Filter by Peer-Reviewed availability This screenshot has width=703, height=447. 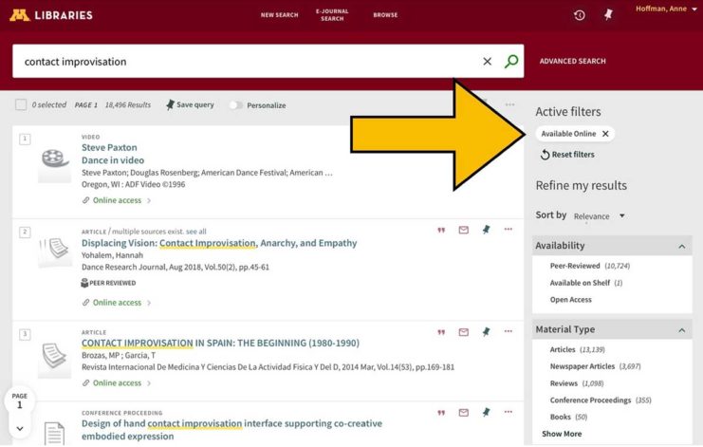click(x=575, y=266)
